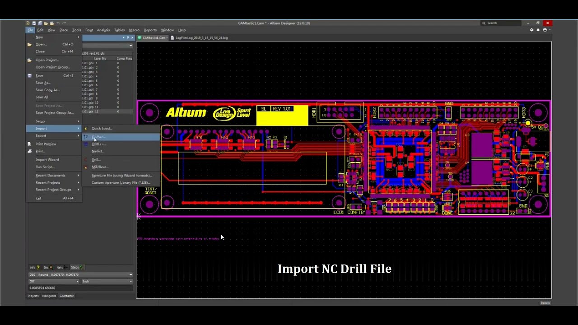Expand the dropdown at top of CAMtastic panel

[x=131, y=46]
